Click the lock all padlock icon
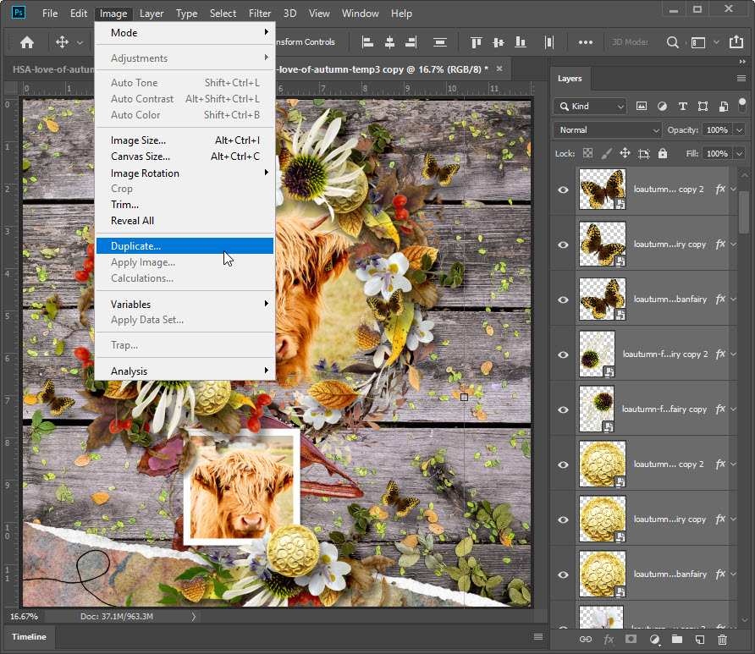 pos(662,154)
